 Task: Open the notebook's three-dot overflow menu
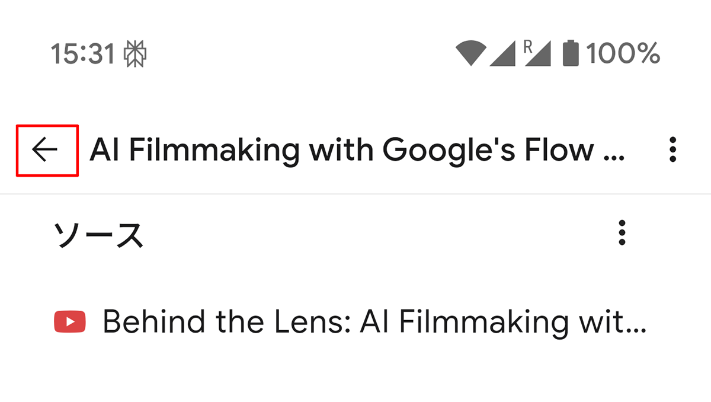tap(672, 150)
